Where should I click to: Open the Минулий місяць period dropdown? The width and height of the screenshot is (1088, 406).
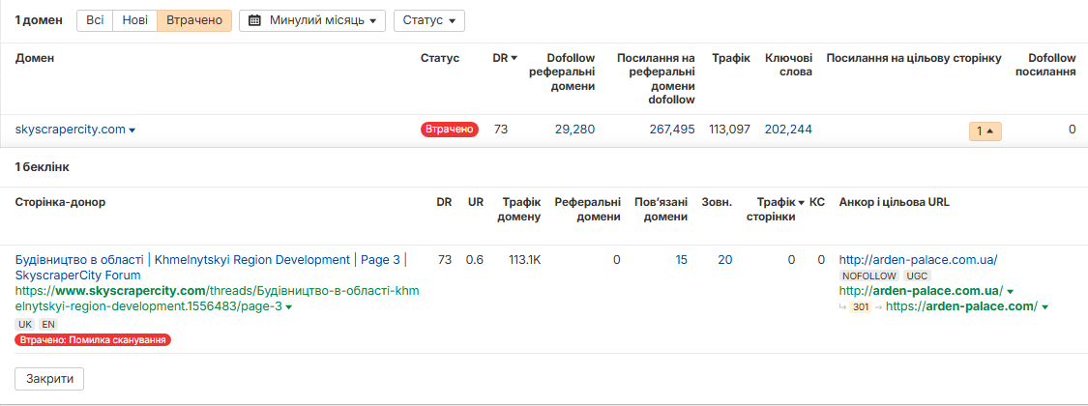(x=312, y=21)
